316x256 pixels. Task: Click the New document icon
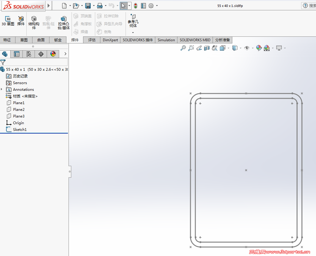coord(64,6)
